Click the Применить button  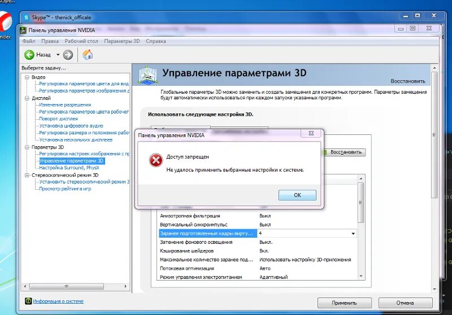(344, 303)
